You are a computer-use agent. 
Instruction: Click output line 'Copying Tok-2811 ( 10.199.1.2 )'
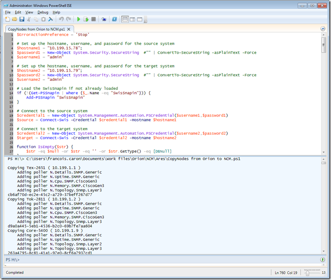tap(44, 199)
